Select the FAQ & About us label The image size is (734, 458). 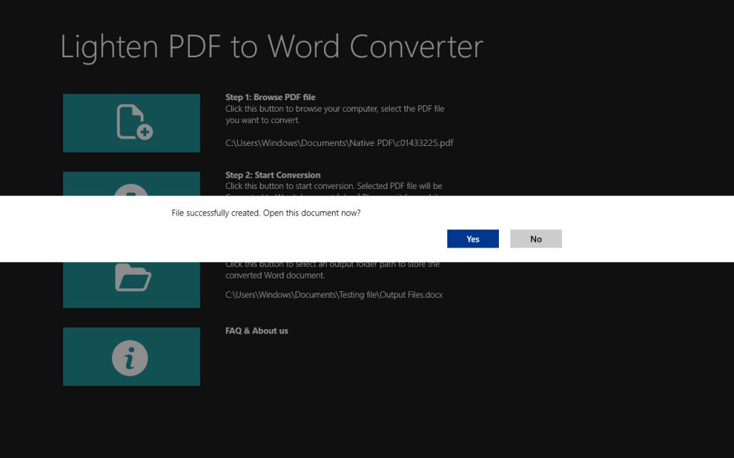tap(257, 331)
